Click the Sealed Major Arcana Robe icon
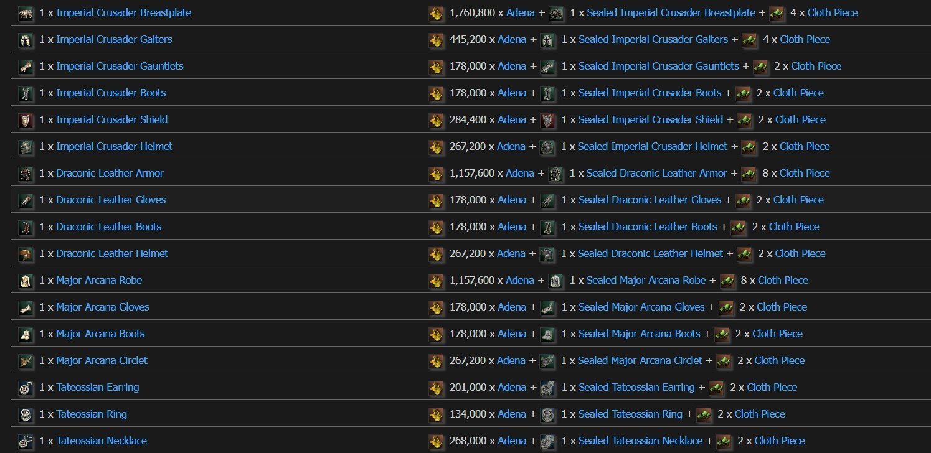This screenshot has width=931, height=453. point(556,281)
